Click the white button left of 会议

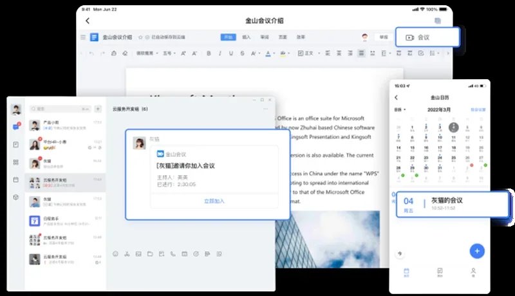[x=384, y=37]
